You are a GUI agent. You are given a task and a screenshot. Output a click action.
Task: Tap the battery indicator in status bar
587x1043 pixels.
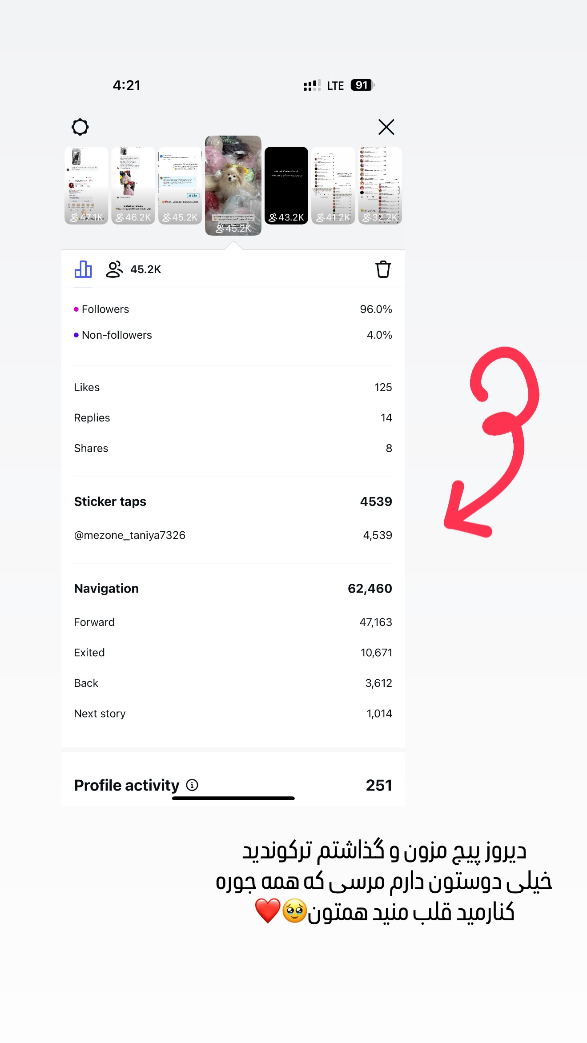pyautogui.click(x=362, y=85)
